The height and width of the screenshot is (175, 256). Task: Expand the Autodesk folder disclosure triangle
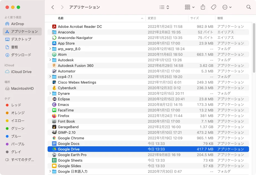tap(50, 60)
